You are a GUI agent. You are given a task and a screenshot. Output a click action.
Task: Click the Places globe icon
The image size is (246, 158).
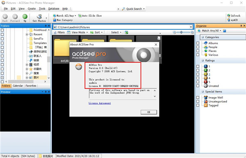(x=206, y=51)
